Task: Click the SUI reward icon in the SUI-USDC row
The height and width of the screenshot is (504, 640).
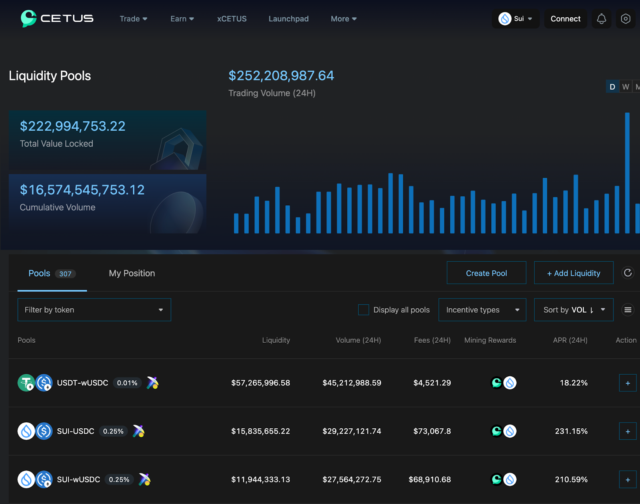Action: (x=510, y=431)
